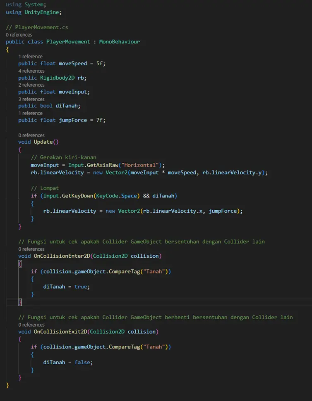Open the "4 references" CodeLens above Rigidbody2D rb
This screenshot has width=312, height=401.
point(31,71)
